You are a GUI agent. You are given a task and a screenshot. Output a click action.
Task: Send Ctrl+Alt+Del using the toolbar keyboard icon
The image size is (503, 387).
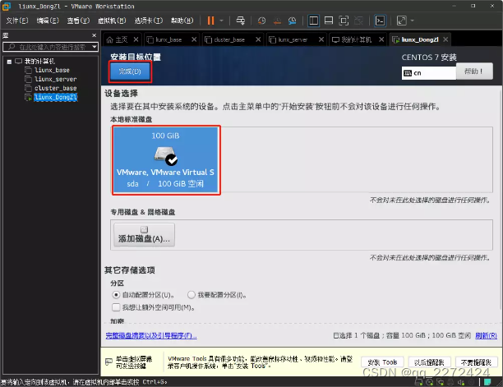click(240, 21)
